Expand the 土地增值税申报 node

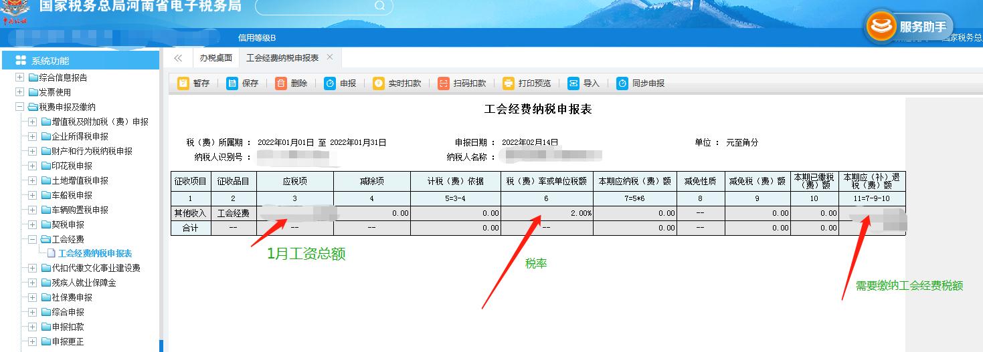coord(32,180)
